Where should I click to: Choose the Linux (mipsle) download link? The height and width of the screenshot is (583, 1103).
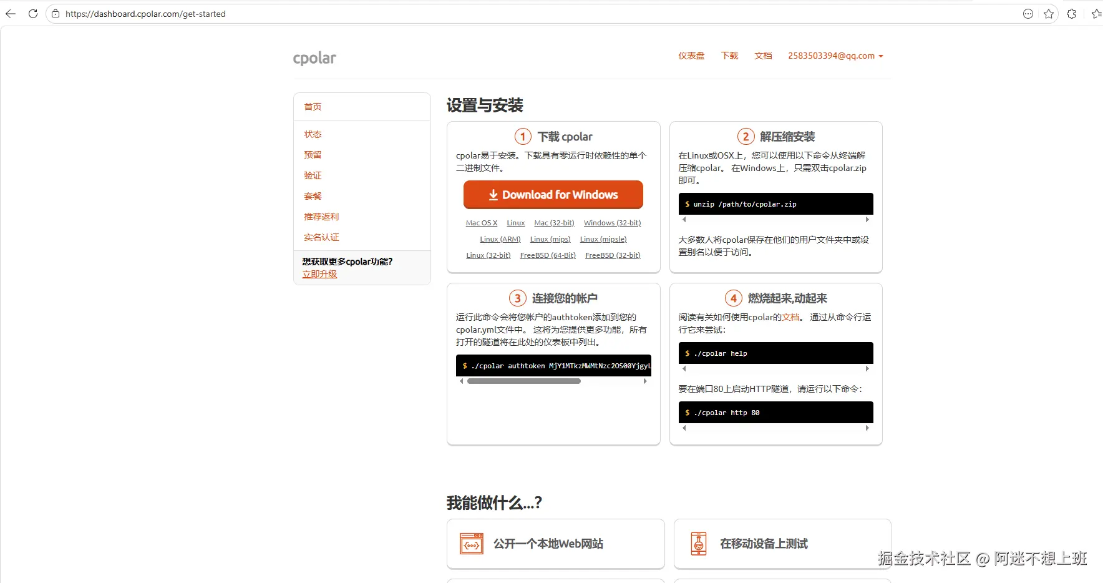603,239
